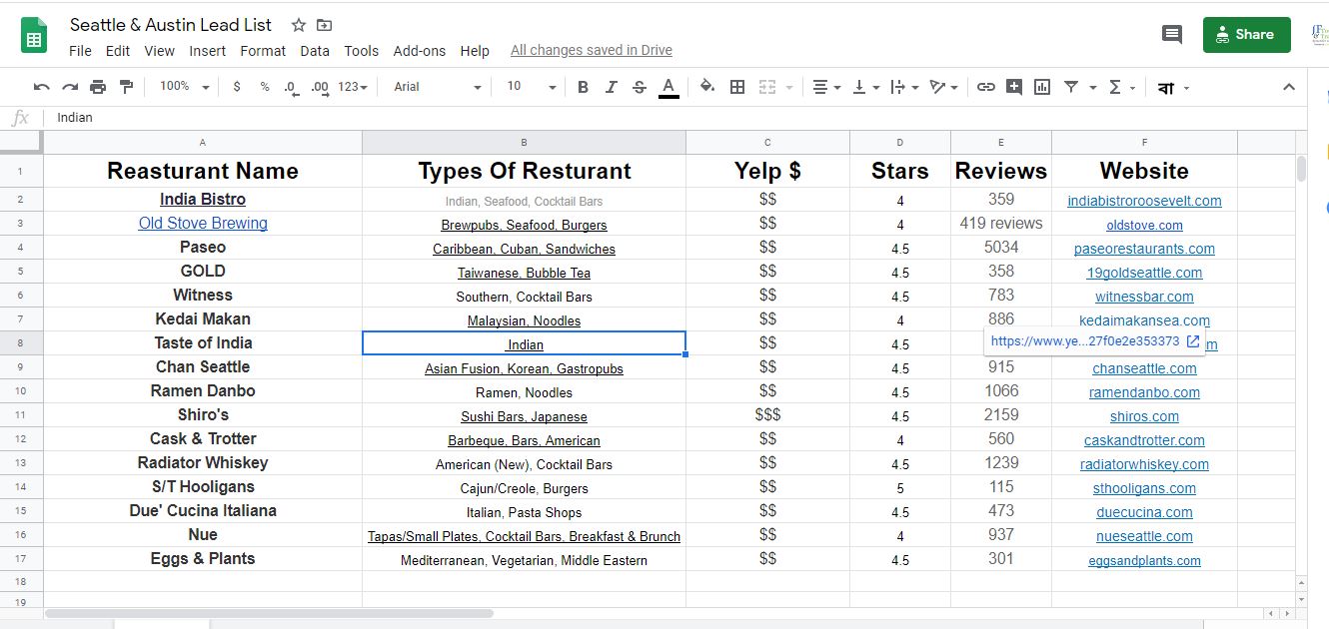Star the Seattle & Austin Lead List document
The width and height of the screenshot is (1329, 629).
click(x=298, y=25)
